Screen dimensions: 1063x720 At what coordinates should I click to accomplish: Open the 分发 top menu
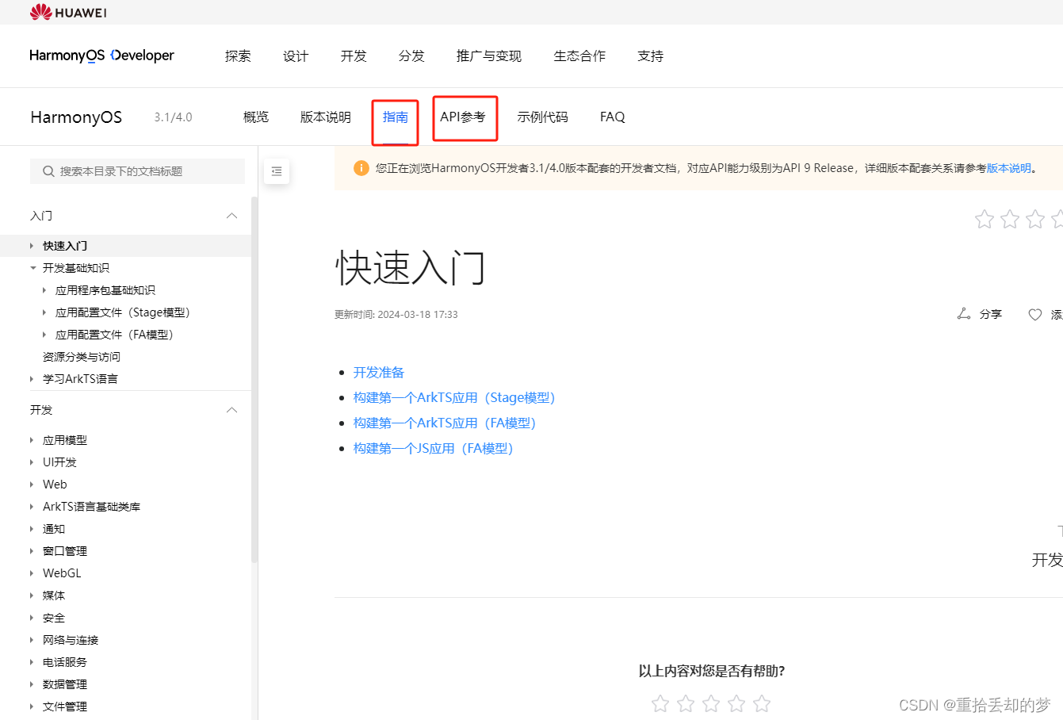click(411, 56)
